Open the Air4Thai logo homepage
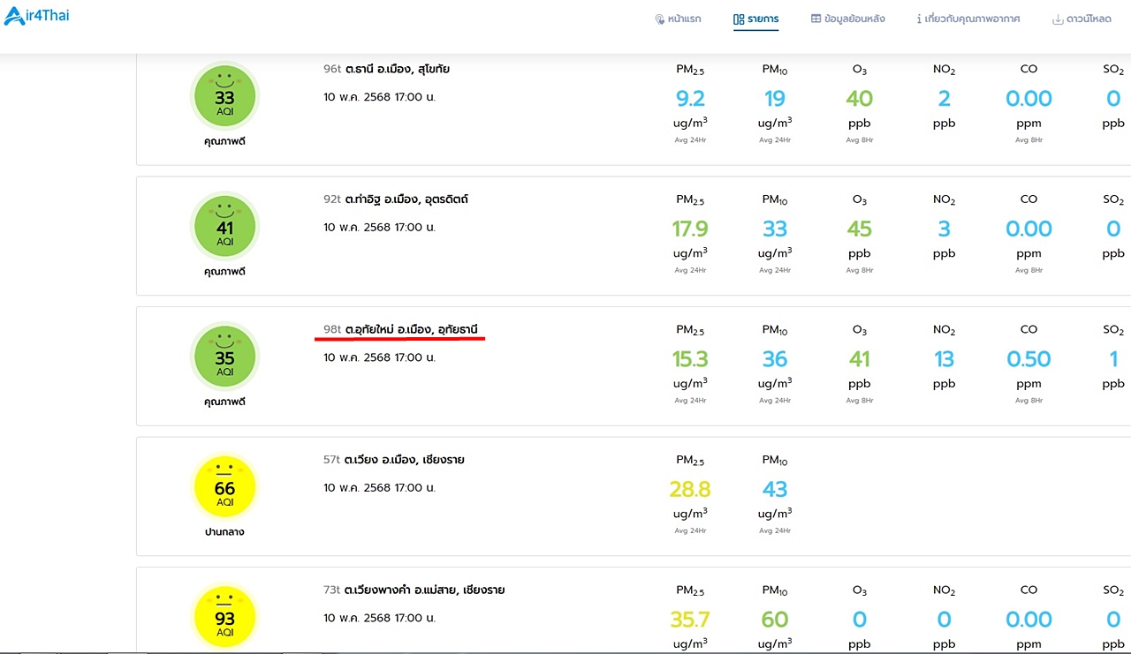Image resolution: width=1131 pixels, height=654 pixels. click(36, 15)
